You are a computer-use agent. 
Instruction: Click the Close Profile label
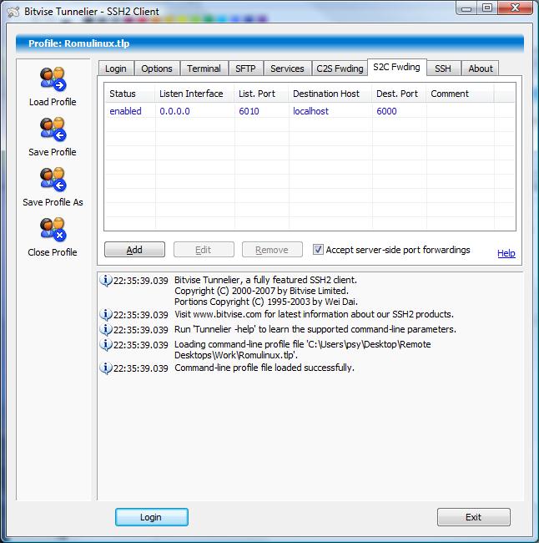coord(53,252)
